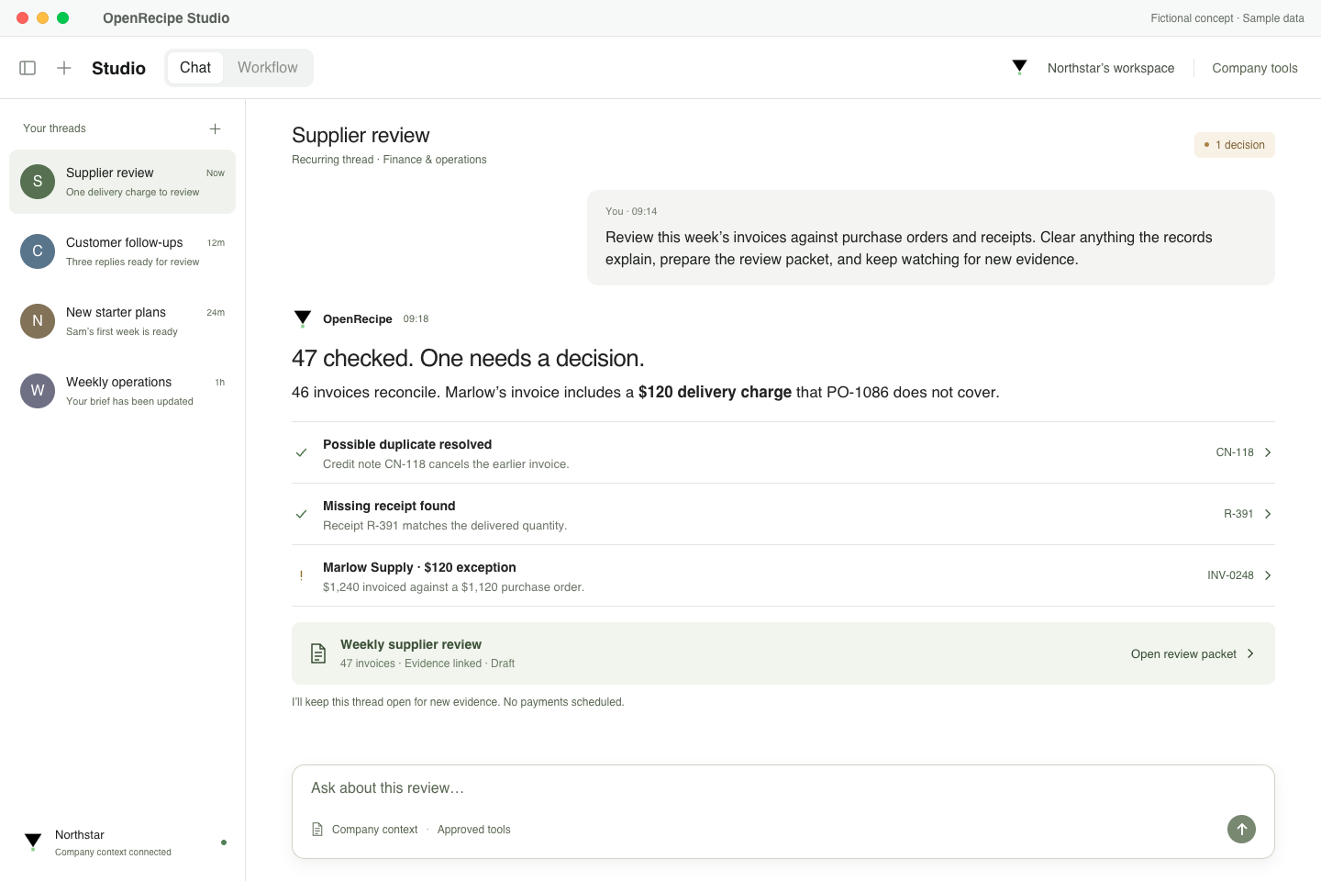Click the green status dot by Northstar

coord(224,842)
